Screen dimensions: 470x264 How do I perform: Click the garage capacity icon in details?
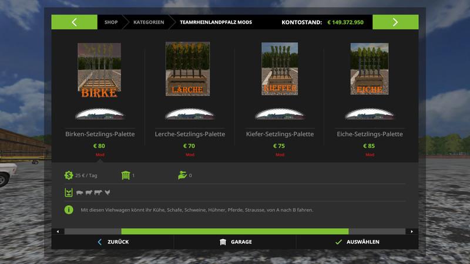click(x=125, y=175)
